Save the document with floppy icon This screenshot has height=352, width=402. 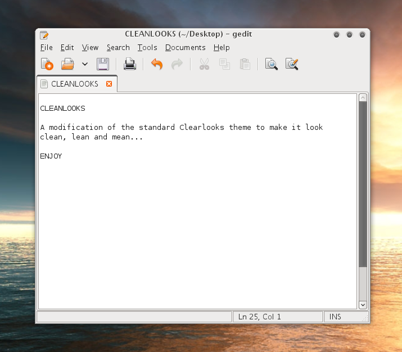tap(103, 64)
